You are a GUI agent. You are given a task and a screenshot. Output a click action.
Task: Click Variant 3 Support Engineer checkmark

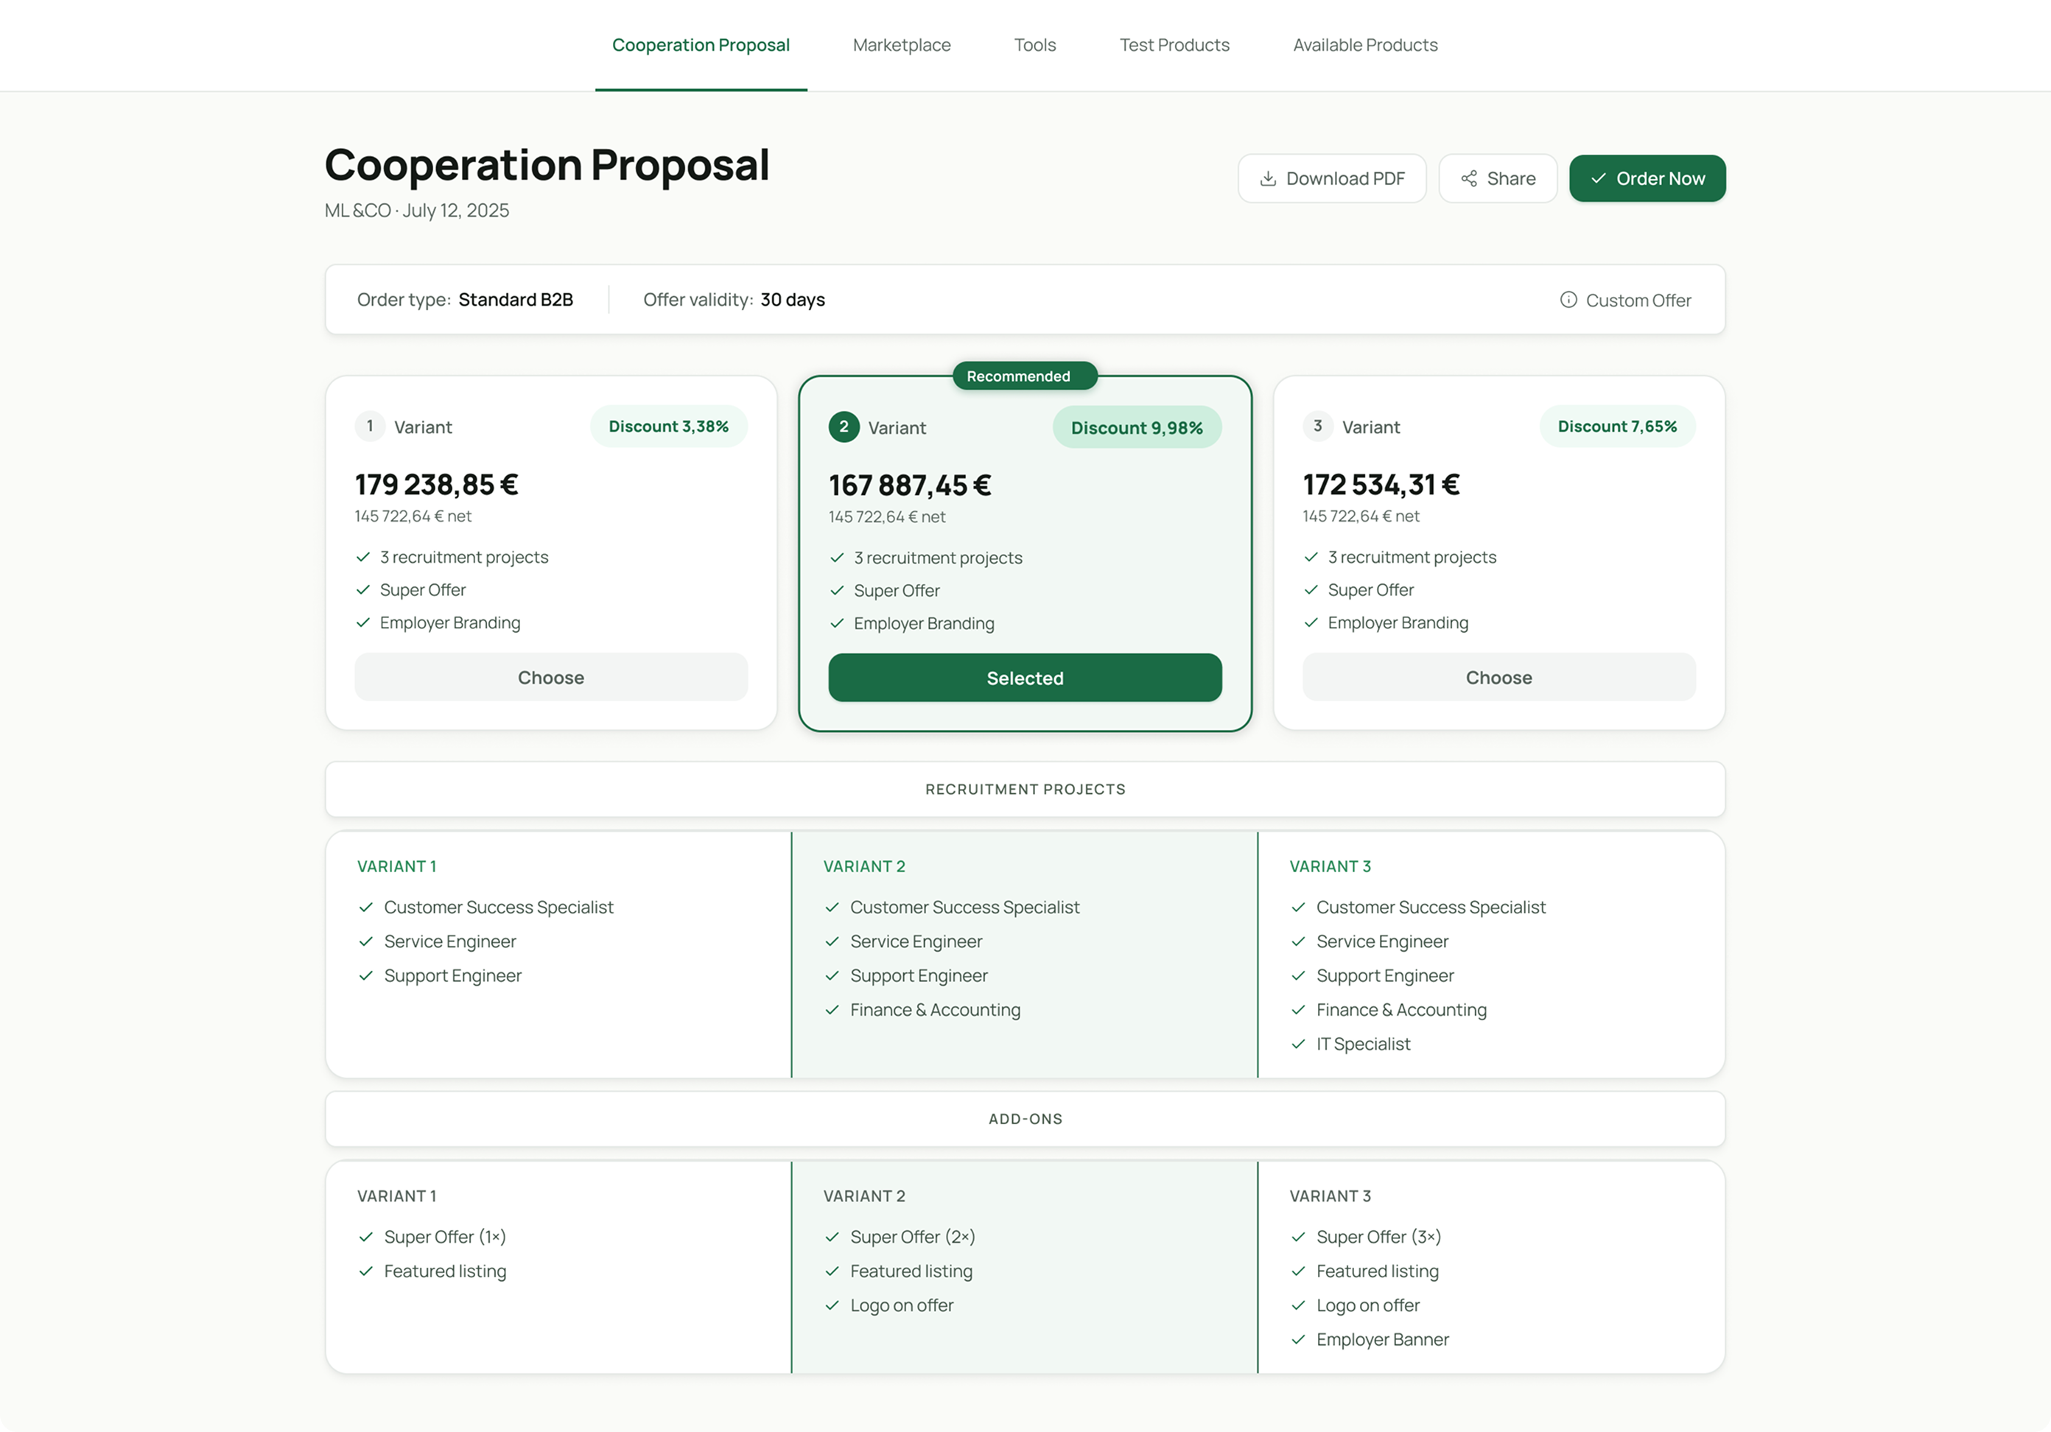1298,975
